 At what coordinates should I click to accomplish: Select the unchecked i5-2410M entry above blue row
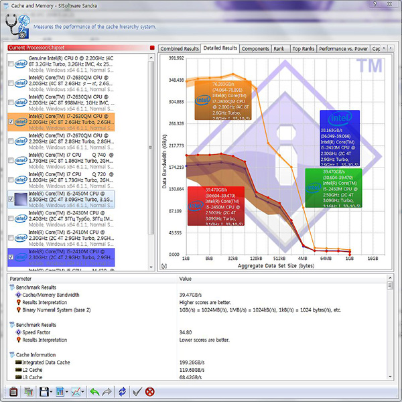61,238
